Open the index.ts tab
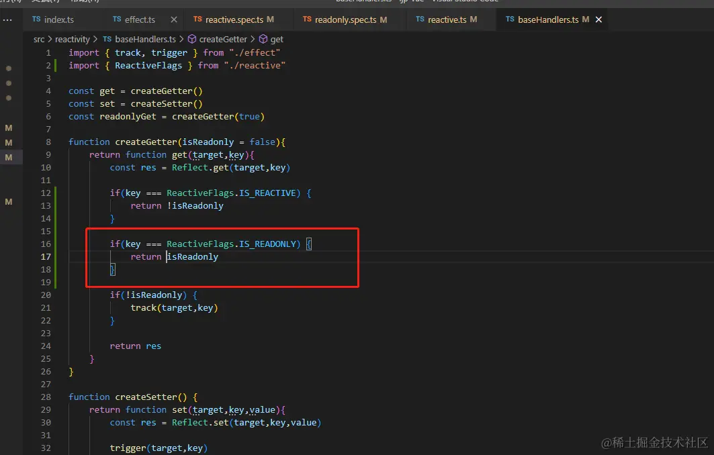The image size is (714, 455). [x=58, y=19]
